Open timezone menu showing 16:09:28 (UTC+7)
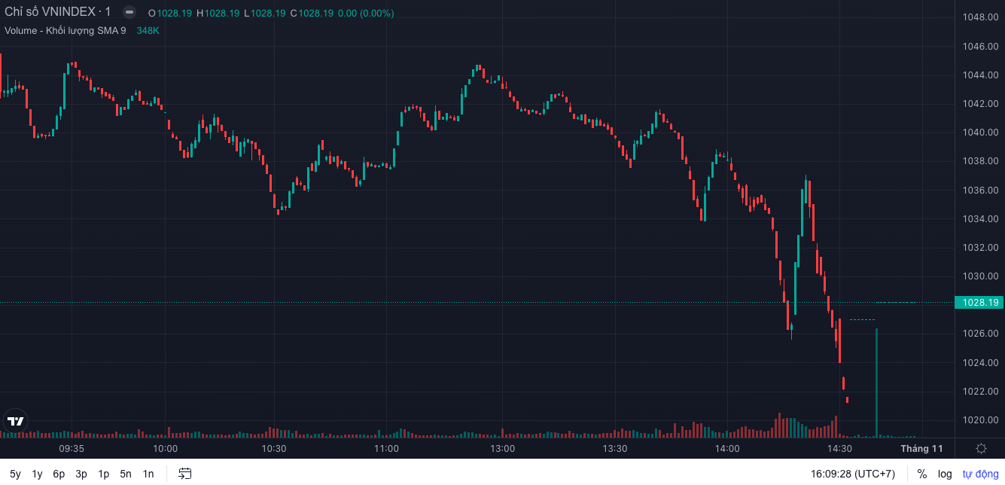Viewport: 1005px width, 485px height. coord(853,474)
